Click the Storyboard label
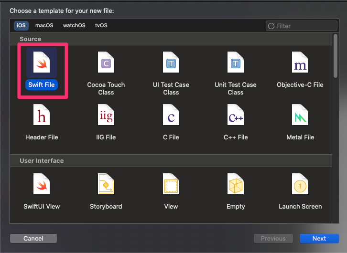 pyautogui.click(x=106, y=206)
